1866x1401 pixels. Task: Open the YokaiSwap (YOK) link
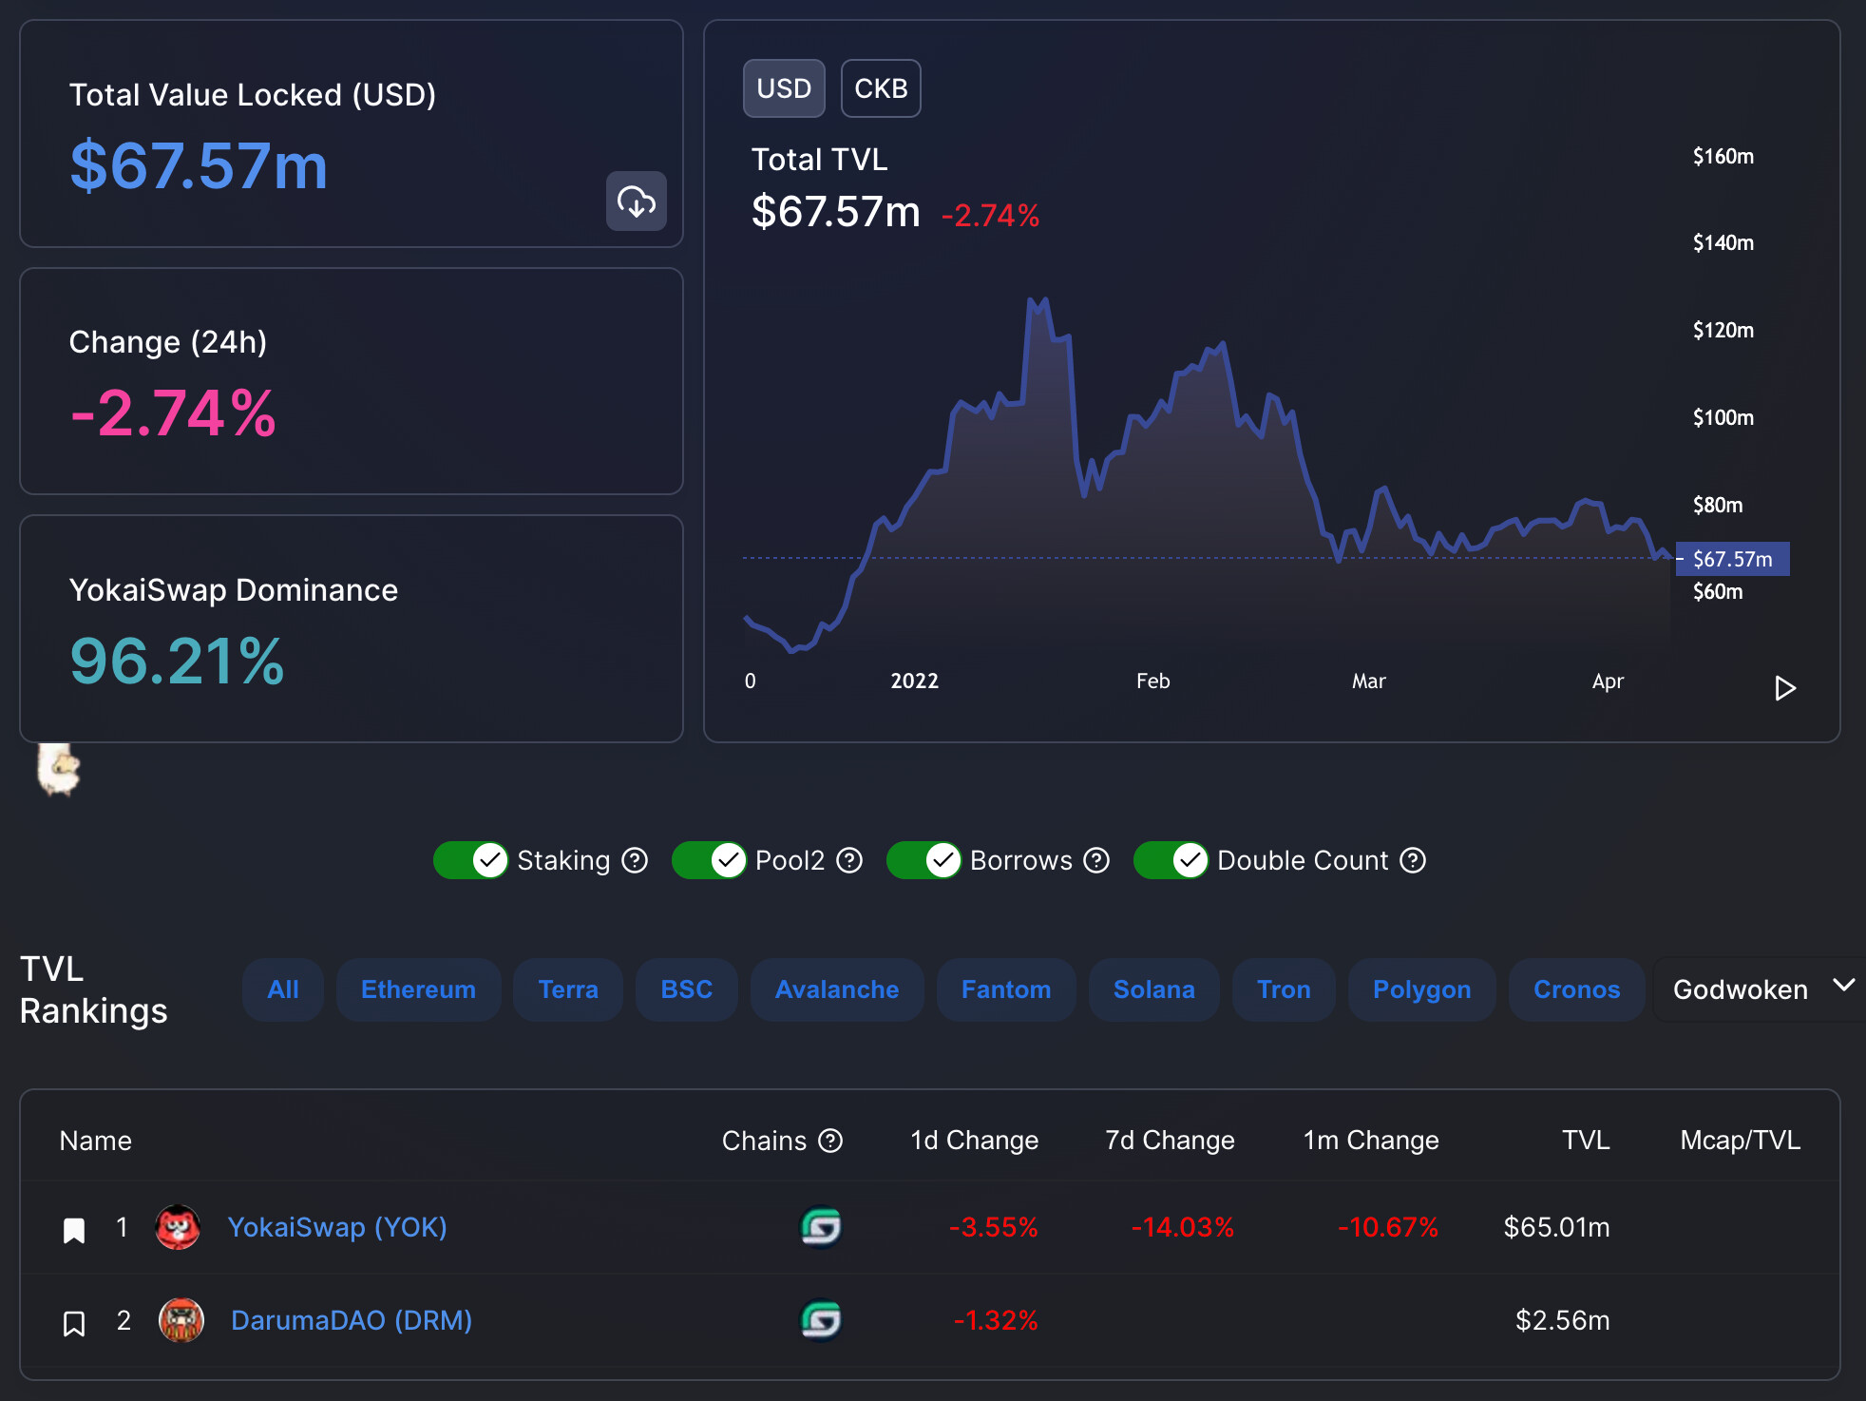337,1227
